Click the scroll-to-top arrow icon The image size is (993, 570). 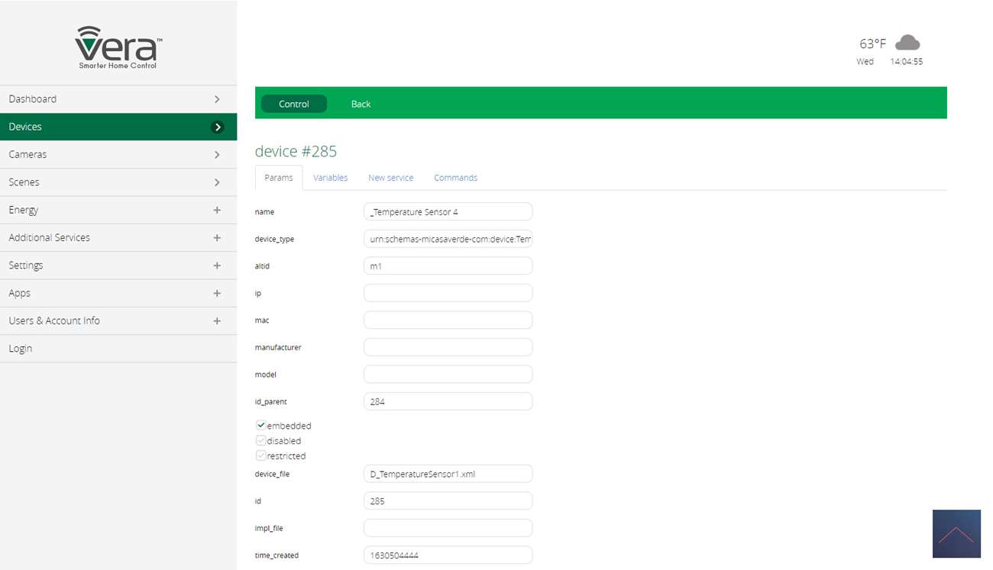[x=956, y=533]
